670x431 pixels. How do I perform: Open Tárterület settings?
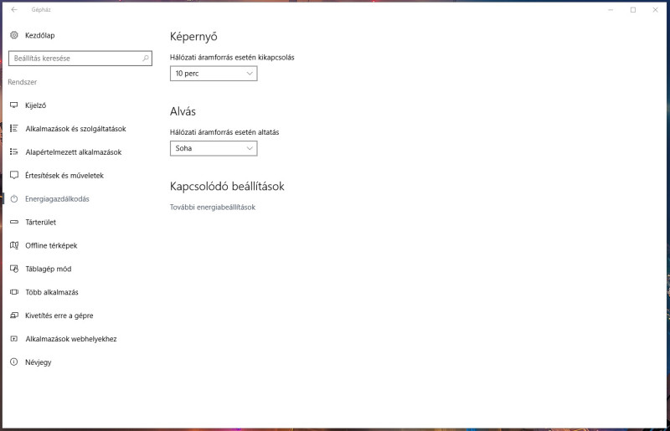[x=40, y=222]
